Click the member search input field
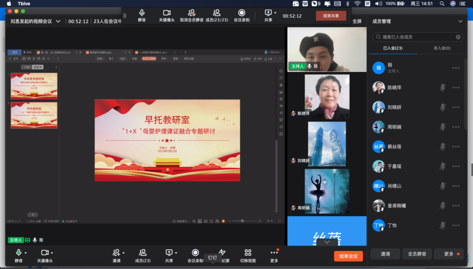This screenshot has height=269, width=473. tap(417, 37)
